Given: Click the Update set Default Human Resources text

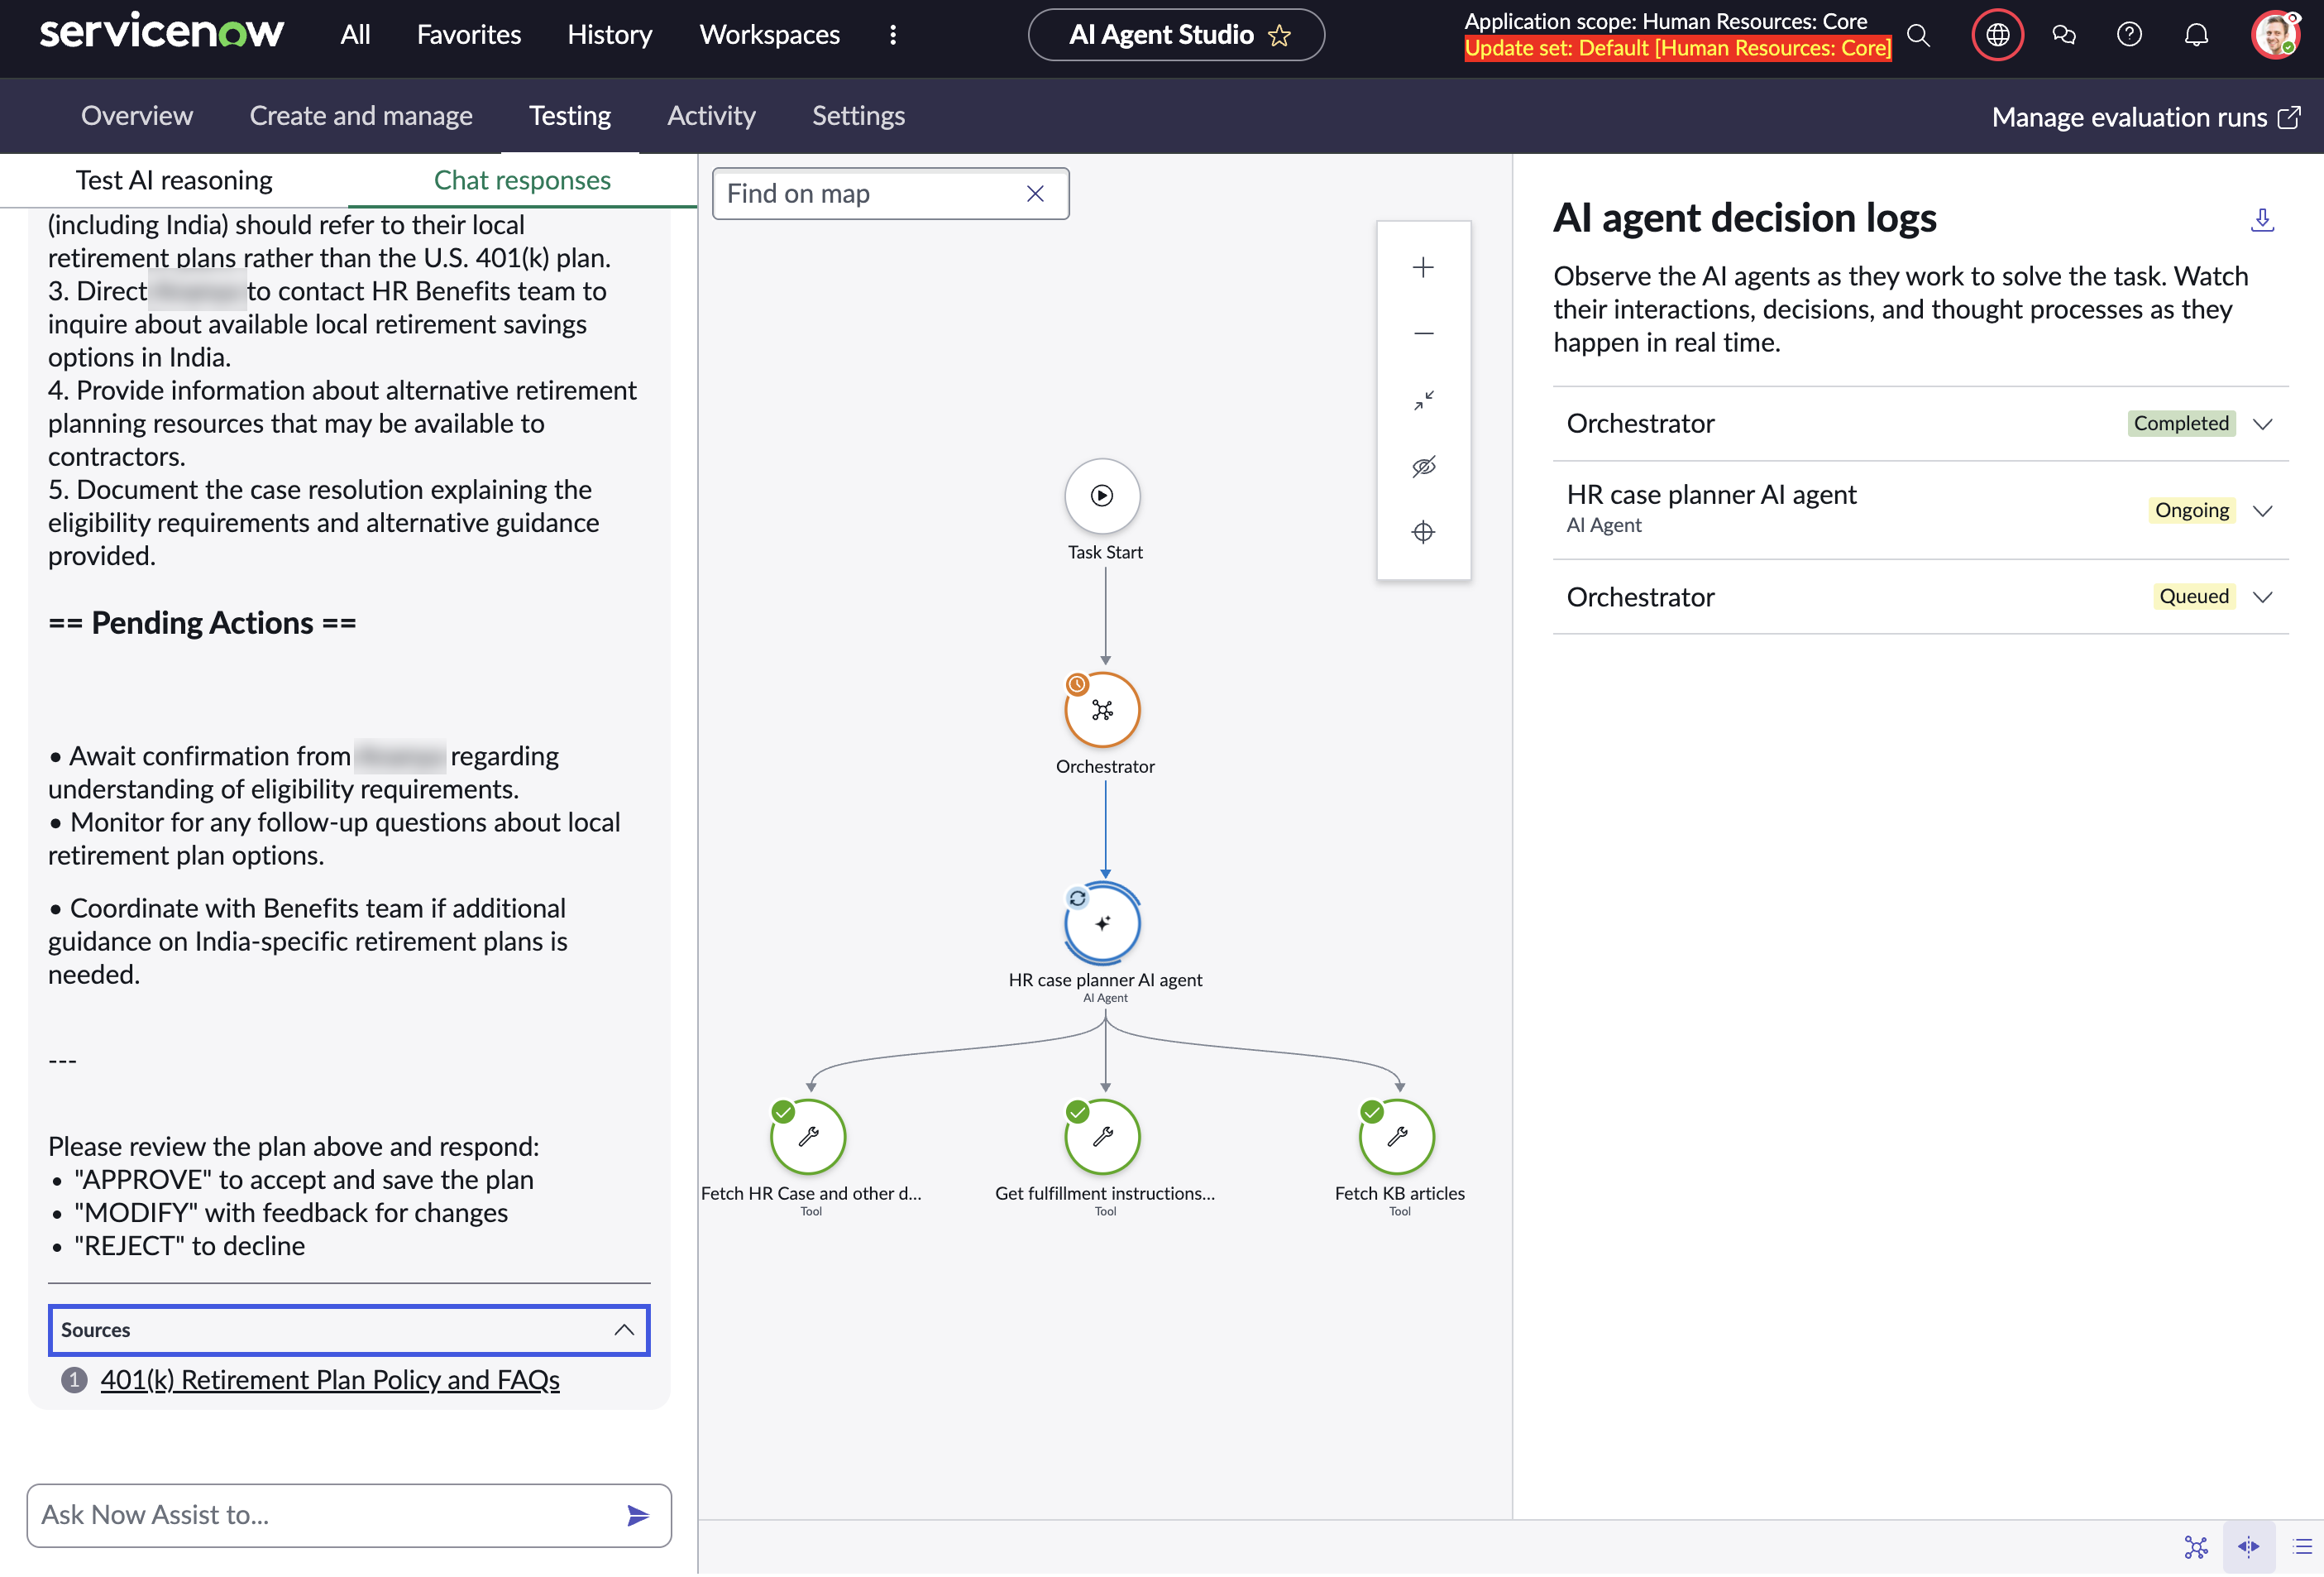Looking at the screenshot, I should 1677,48.
